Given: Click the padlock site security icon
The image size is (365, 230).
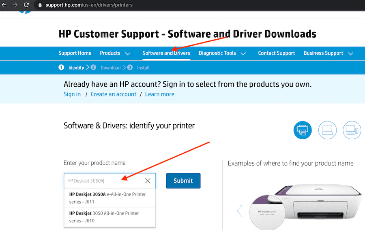Looking at the screenshot, I should click(40, 5).
